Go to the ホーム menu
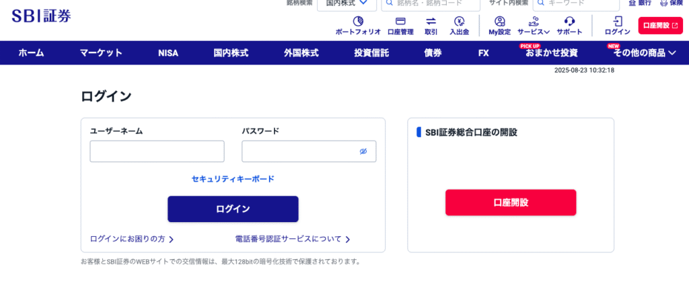The image size is (689, 288). [31, 53]
